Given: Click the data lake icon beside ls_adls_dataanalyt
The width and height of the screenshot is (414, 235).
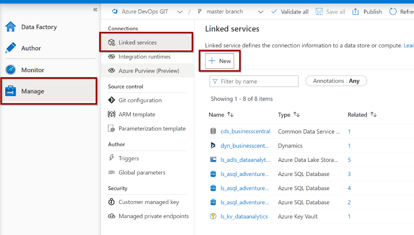Looking at the screenshot, I should [213, 159].
